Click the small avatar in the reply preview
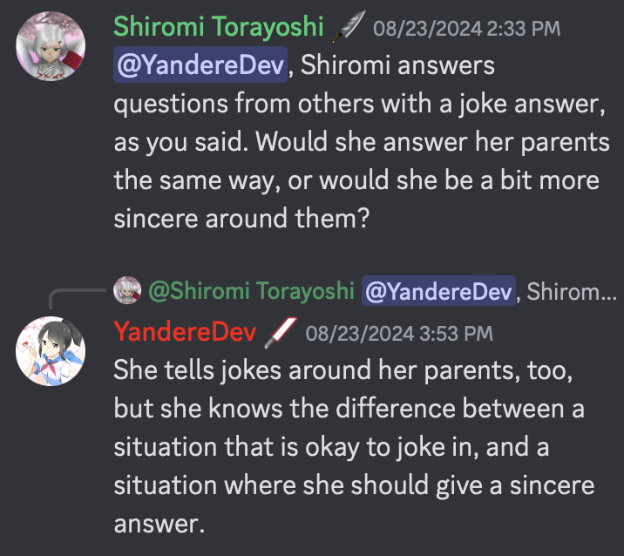Screen dimensions: 624x556 click(128, 291)
